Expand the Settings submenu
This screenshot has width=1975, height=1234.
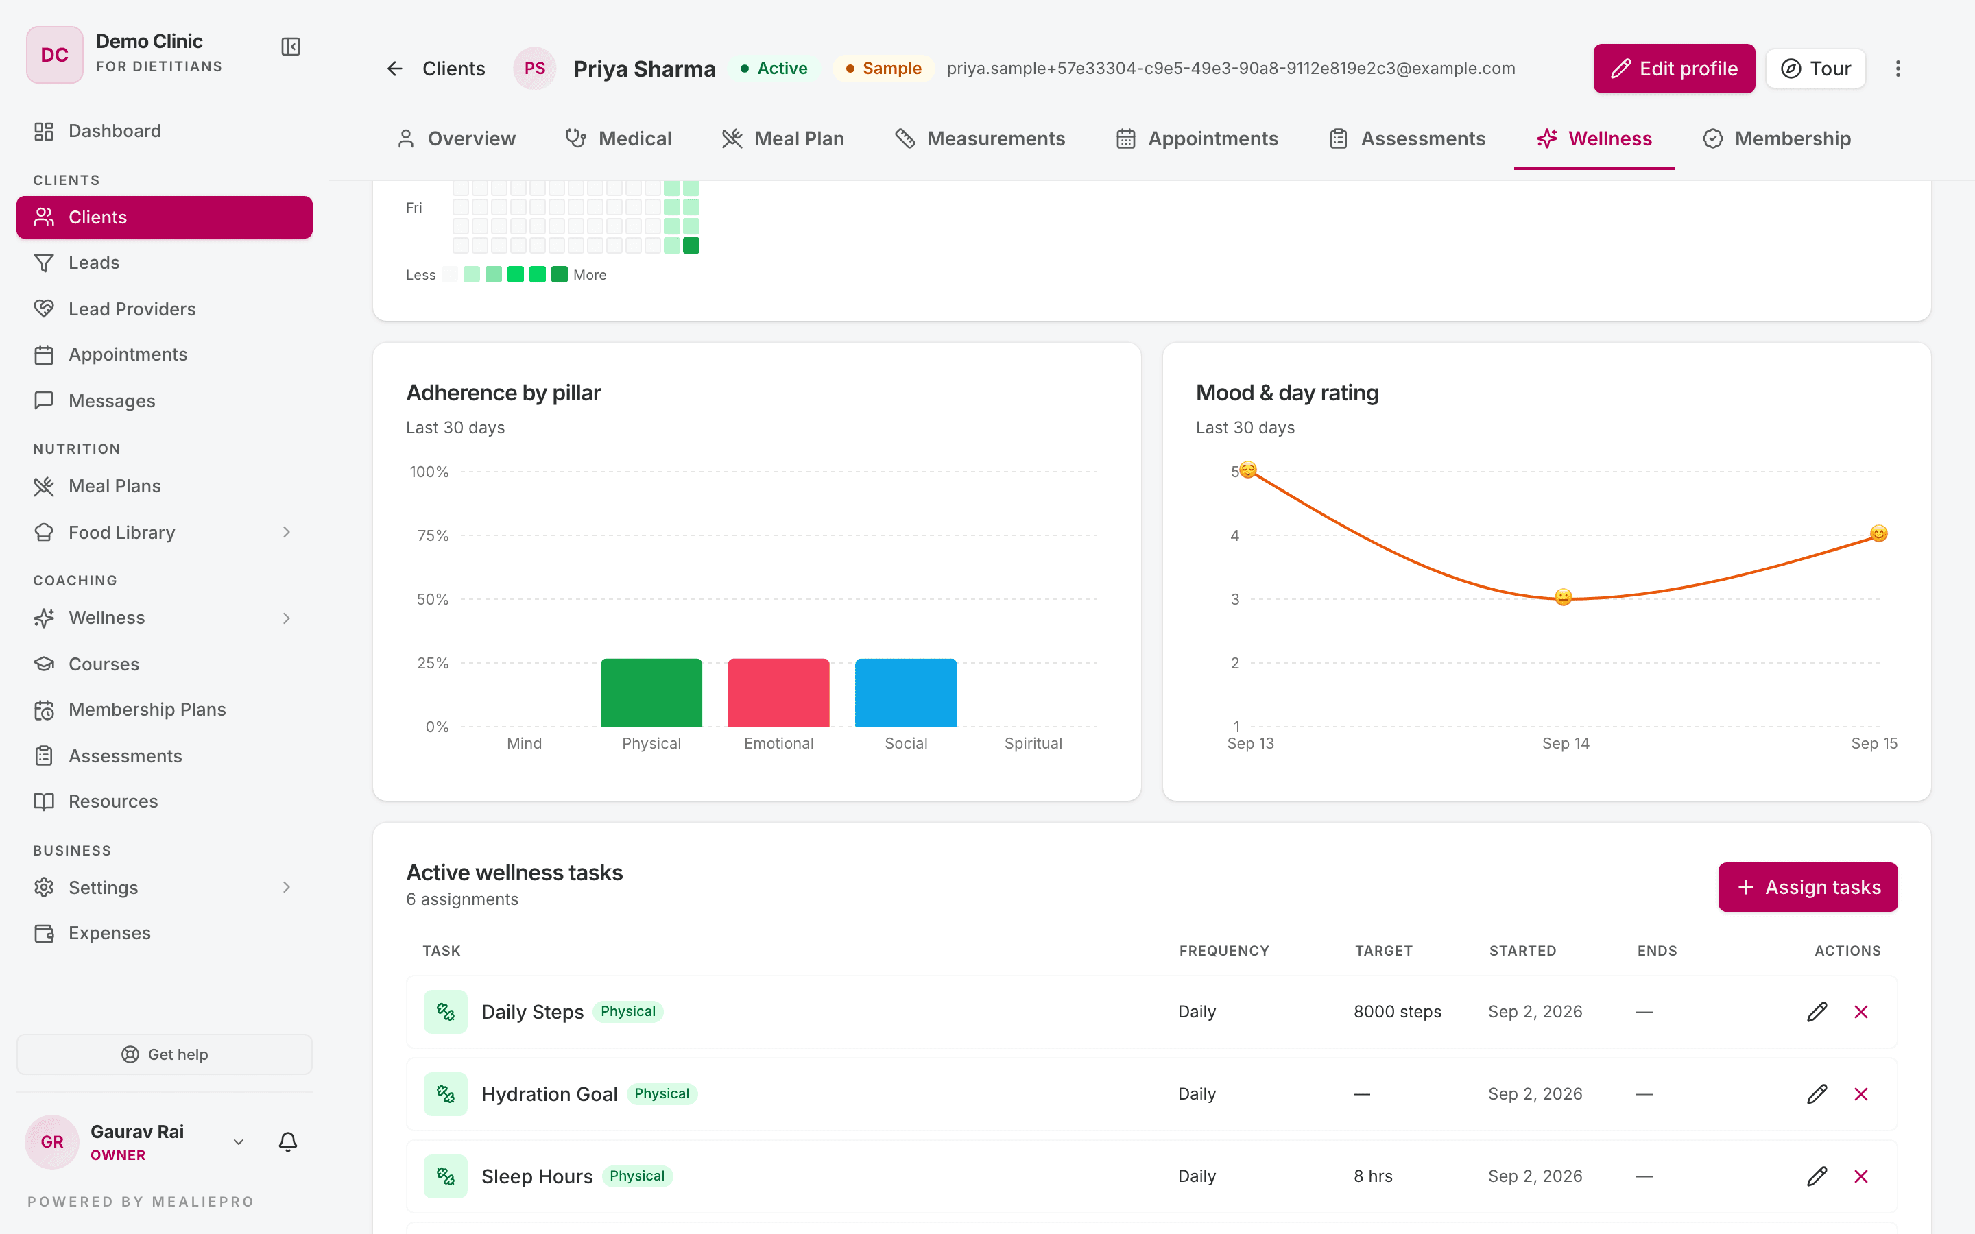pos(286,887)
